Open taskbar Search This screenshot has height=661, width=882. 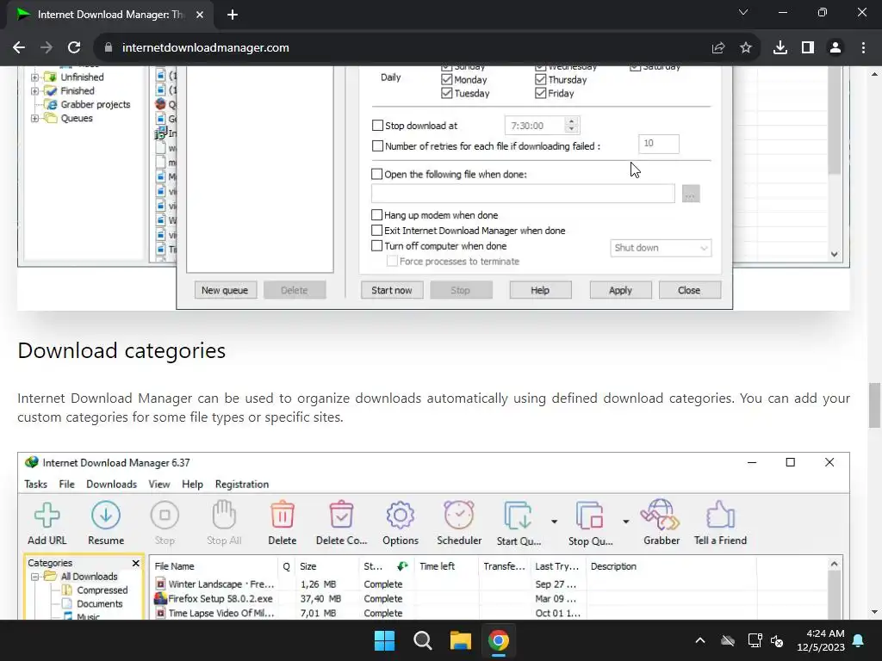pyautogui.click(x=422, y=640)
